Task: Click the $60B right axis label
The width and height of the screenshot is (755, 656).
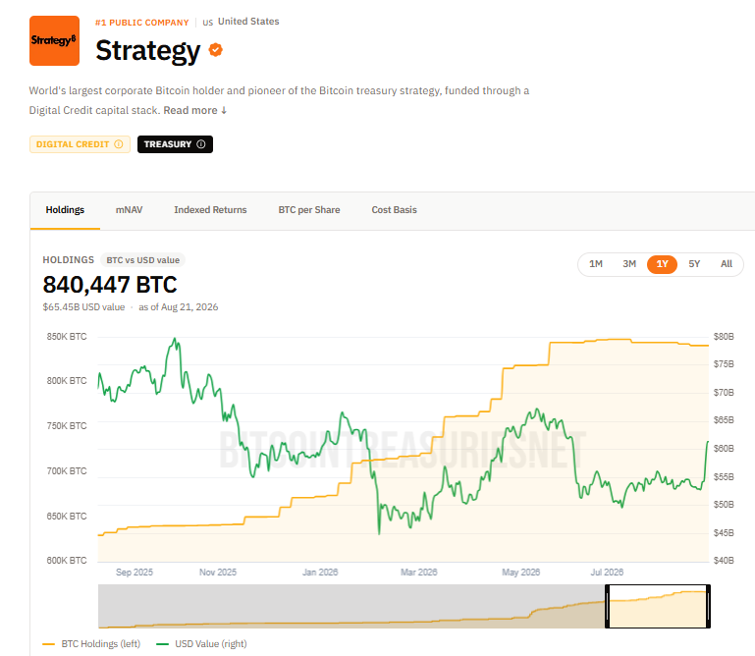Action: pyautogui.click(x=724, y=449)
